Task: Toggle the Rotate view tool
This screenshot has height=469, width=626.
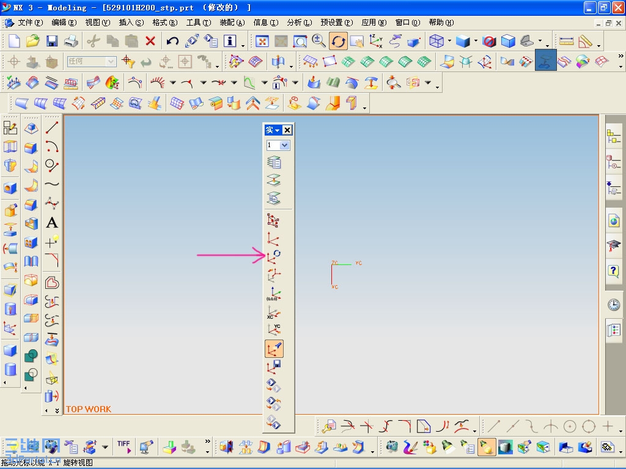Action: click(338, 41)
